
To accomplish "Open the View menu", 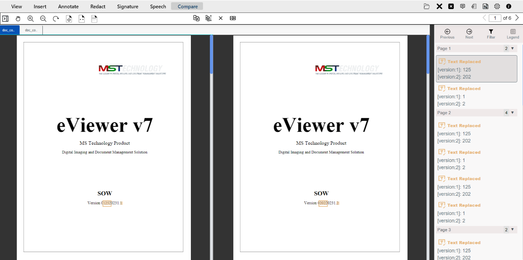I will 17,6.
